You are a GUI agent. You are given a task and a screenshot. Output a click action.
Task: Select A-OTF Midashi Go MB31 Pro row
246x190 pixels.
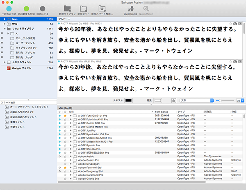150,138
